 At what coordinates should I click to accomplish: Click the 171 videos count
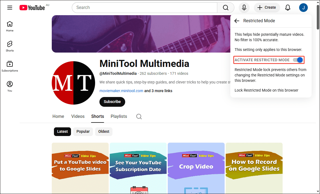pos(179,73)
